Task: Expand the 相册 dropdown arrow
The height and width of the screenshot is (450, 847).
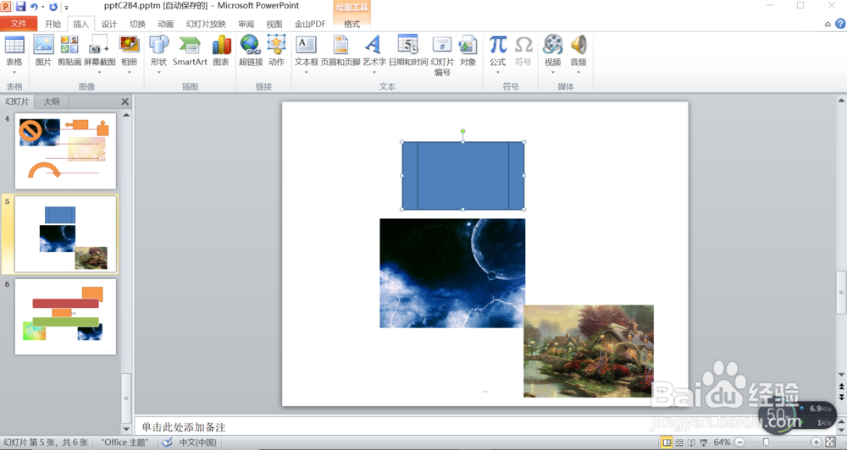Action: tap(129, 72)
